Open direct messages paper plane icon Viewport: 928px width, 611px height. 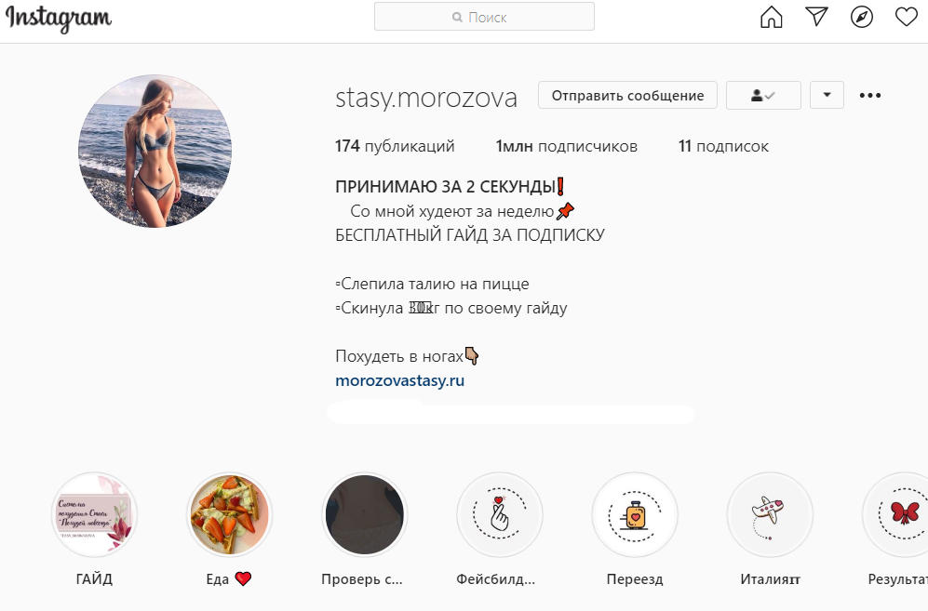[816, 17]
